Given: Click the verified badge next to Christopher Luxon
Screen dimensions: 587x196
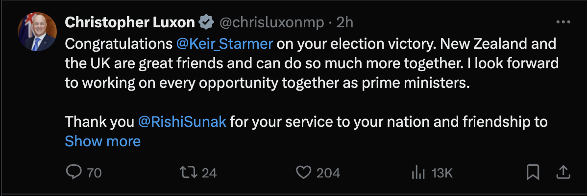Looking at the screenshot, I should pyautogui.click(x=206, y=22).
